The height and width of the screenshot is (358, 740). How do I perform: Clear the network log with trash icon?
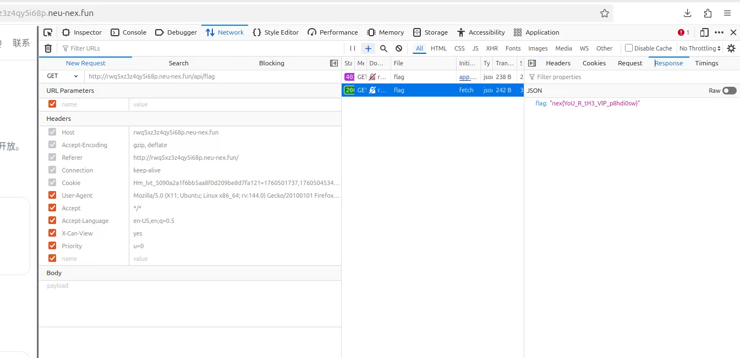(x=48, y=48)
